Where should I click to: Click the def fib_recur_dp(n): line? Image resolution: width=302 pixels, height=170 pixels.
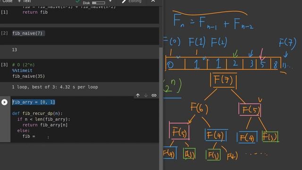tap(37, 113)
